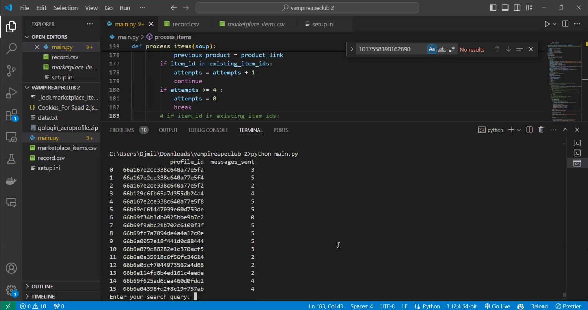Open the Extensions view
This screenshot has height=310, width=588.
click(x=11, y=115)
